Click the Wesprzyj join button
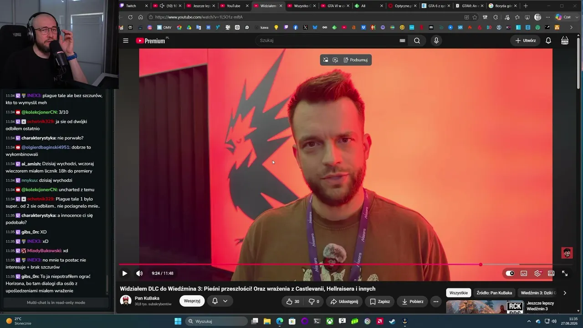 192,301
